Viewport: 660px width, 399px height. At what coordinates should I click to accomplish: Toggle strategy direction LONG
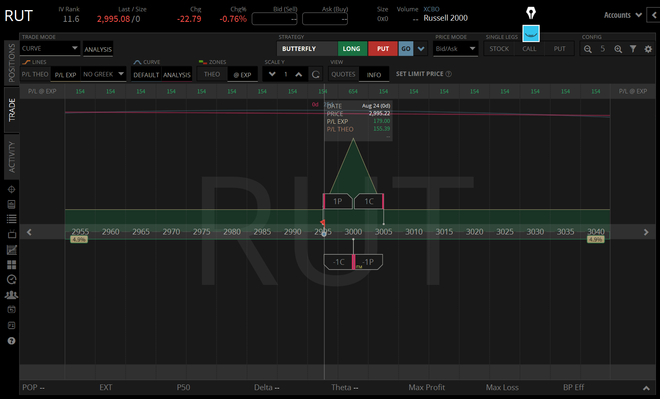(x=352, y=49)
